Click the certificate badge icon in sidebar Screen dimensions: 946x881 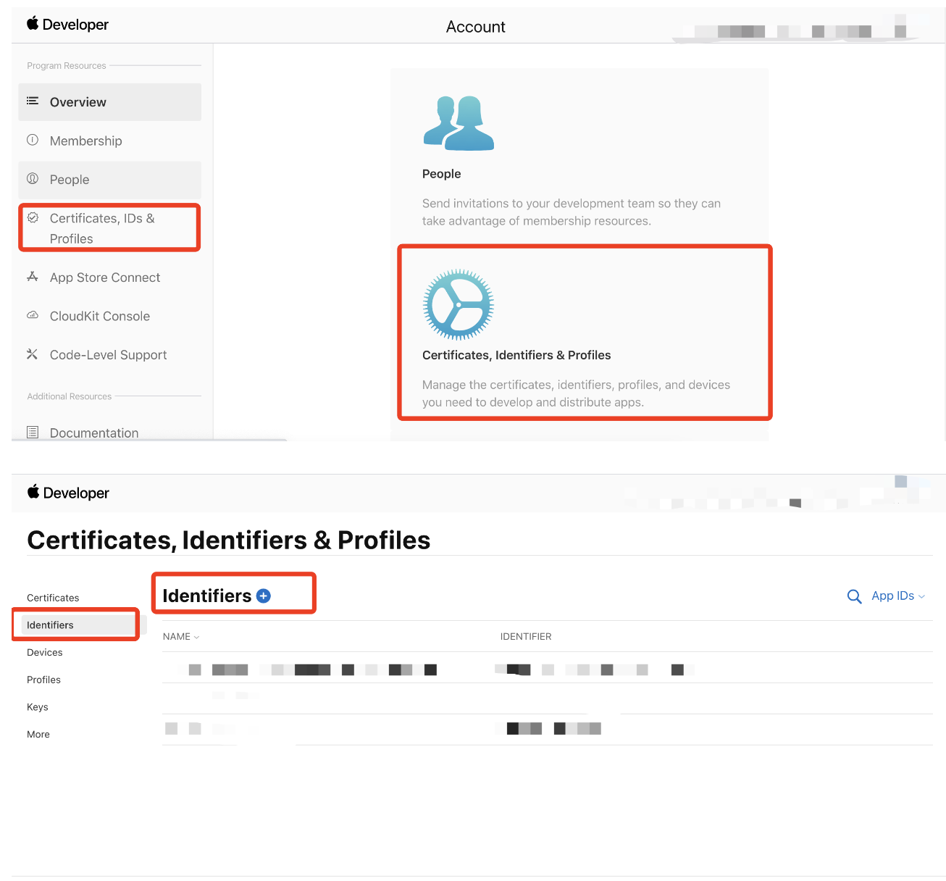click(33, 217)
